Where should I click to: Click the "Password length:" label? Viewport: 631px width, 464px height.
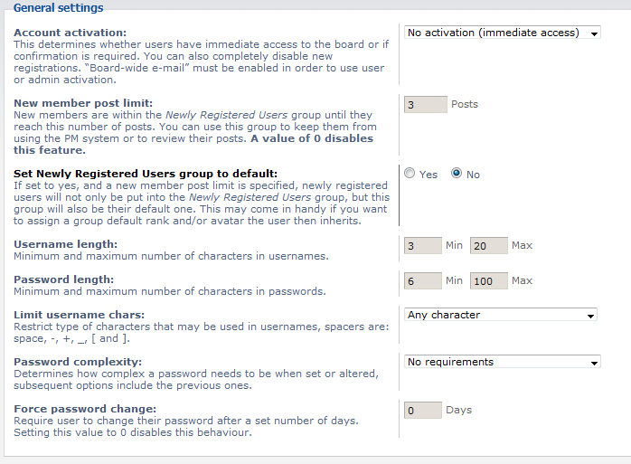(x=65, y=280)
